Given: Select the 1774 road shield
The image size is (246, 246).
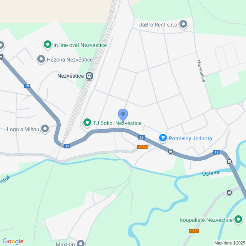Looking at the screenshot, I should pos(142,147).
